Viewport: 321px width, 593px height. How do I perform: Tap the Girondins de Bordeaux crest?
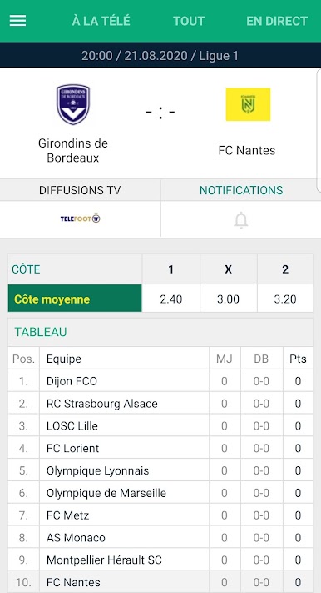click(x=73, y=104)
